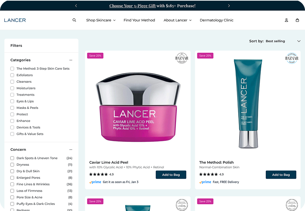Image resolution: width=305 pixels, height=211 pixels.
Task: Open the shopping bag icon
Action: point(297,20)
